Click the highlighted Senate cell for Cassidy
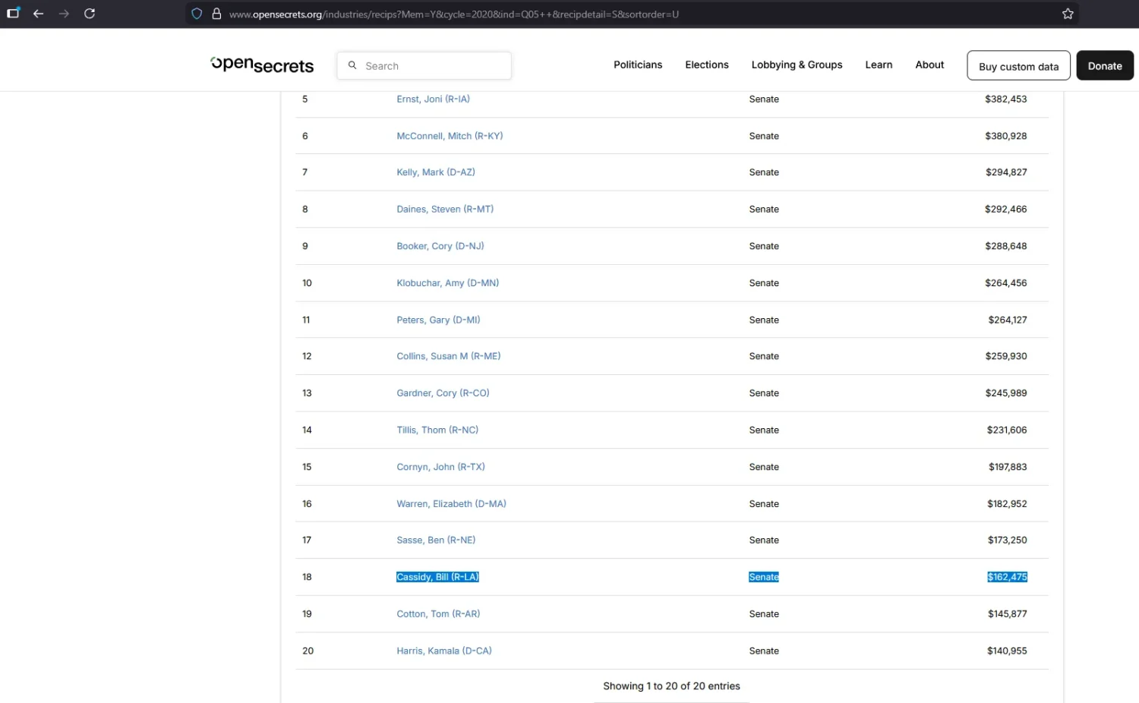 (764, 577)
